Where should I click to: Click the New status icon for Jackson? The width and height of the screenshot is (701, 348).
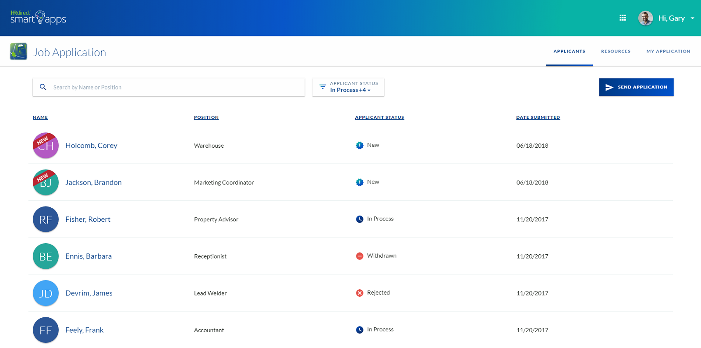(360, 182)
